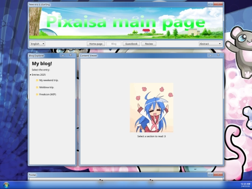Click the folder icon beside My weekend trip
The height and width of the screenshot is (189, 252).
[x=37, y=80]
